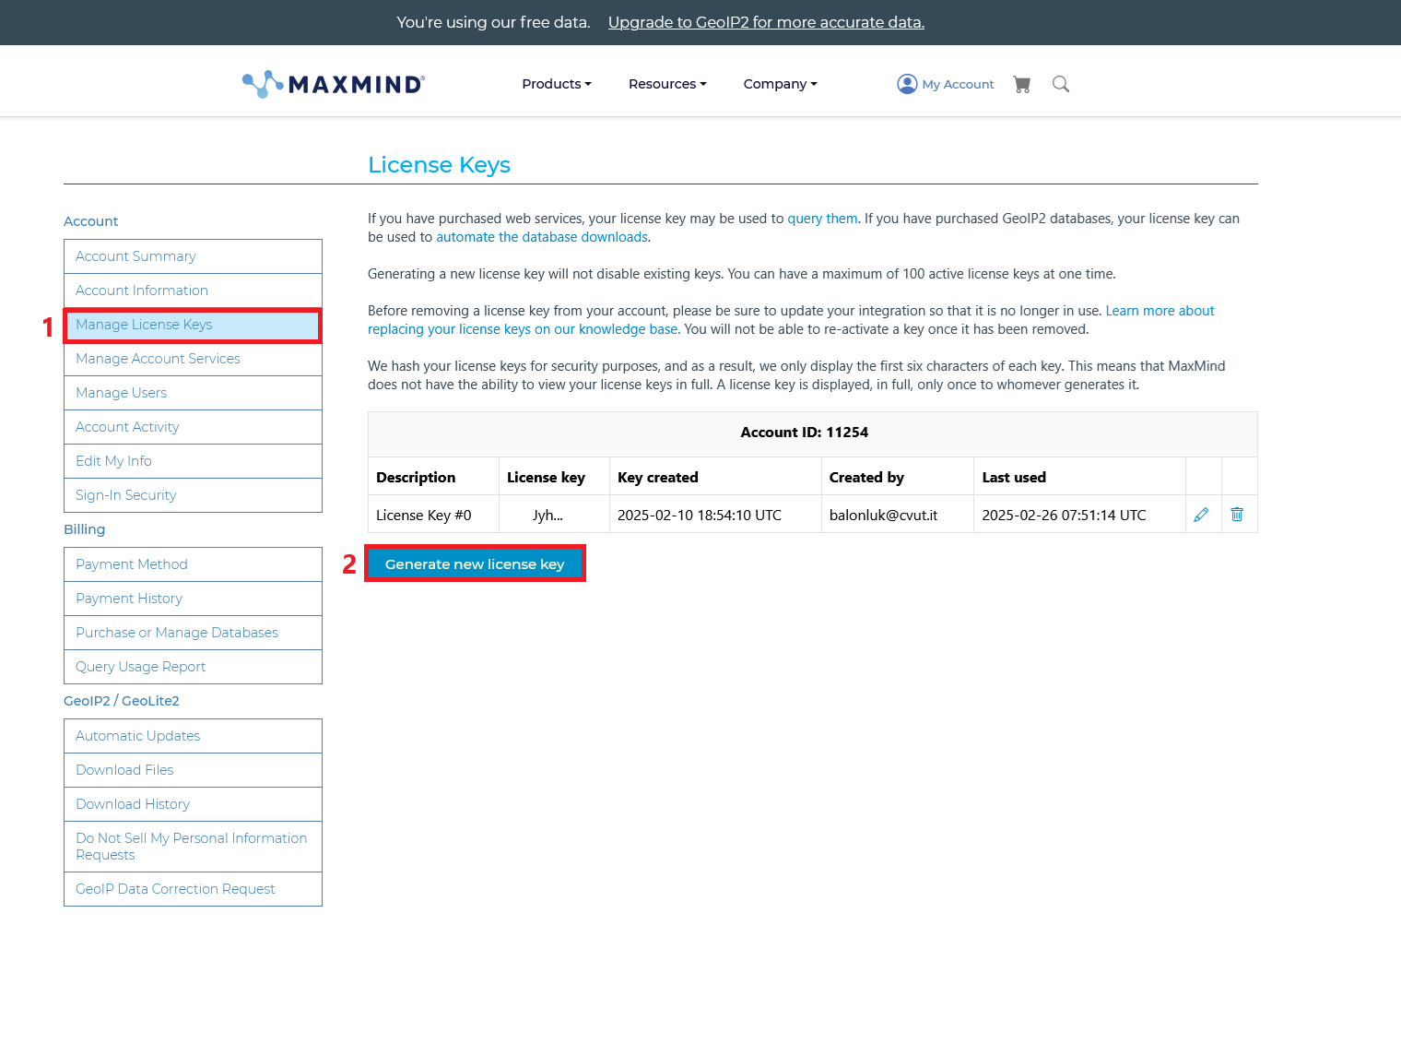Follow the Upgrade to GeoIP2 link
The width and height of the screenshot is (1401, 1044).
coord(766,22)
